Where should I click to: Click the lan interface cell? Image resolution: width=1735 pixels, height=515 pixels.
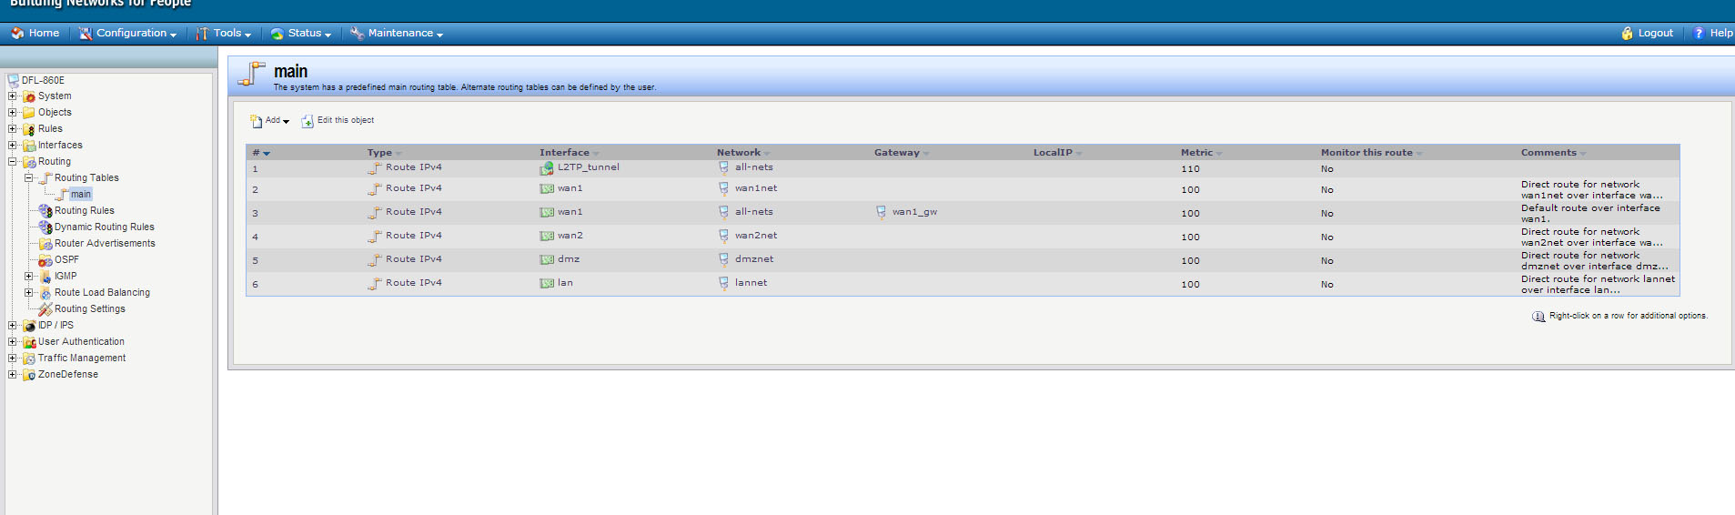coord(565,283)
